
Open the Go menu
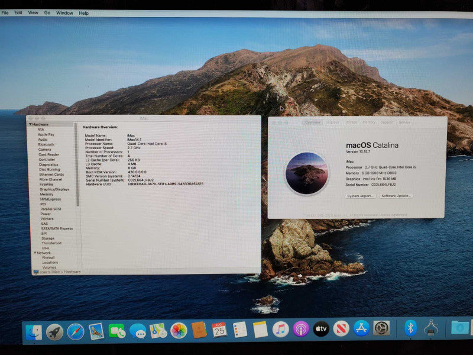[47, 12]
